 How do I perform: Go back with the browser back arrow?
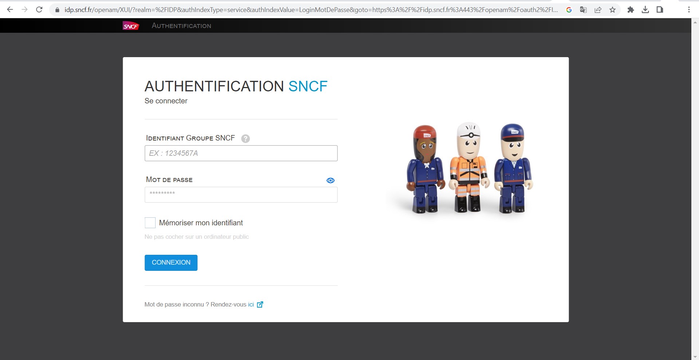pos(10,10)
